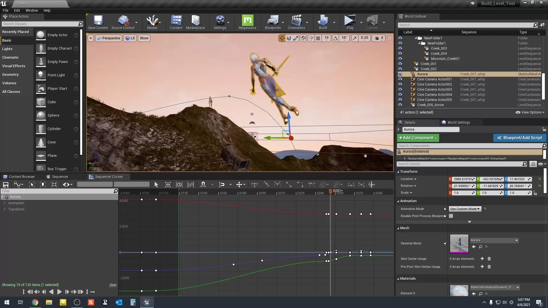Toggle the Disable Post Process Blueprint checkbox
Image resolution: width=548 pixels, height=308 pixels.
451,216
